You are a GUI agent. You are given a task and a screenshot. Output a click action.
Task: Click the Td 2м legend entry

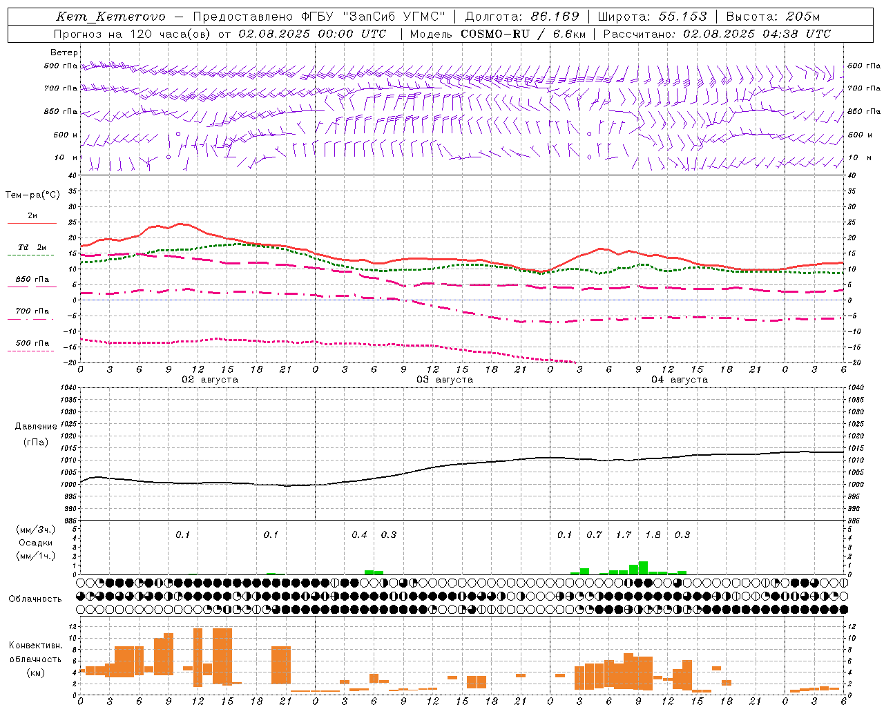[x=32, y=247]
